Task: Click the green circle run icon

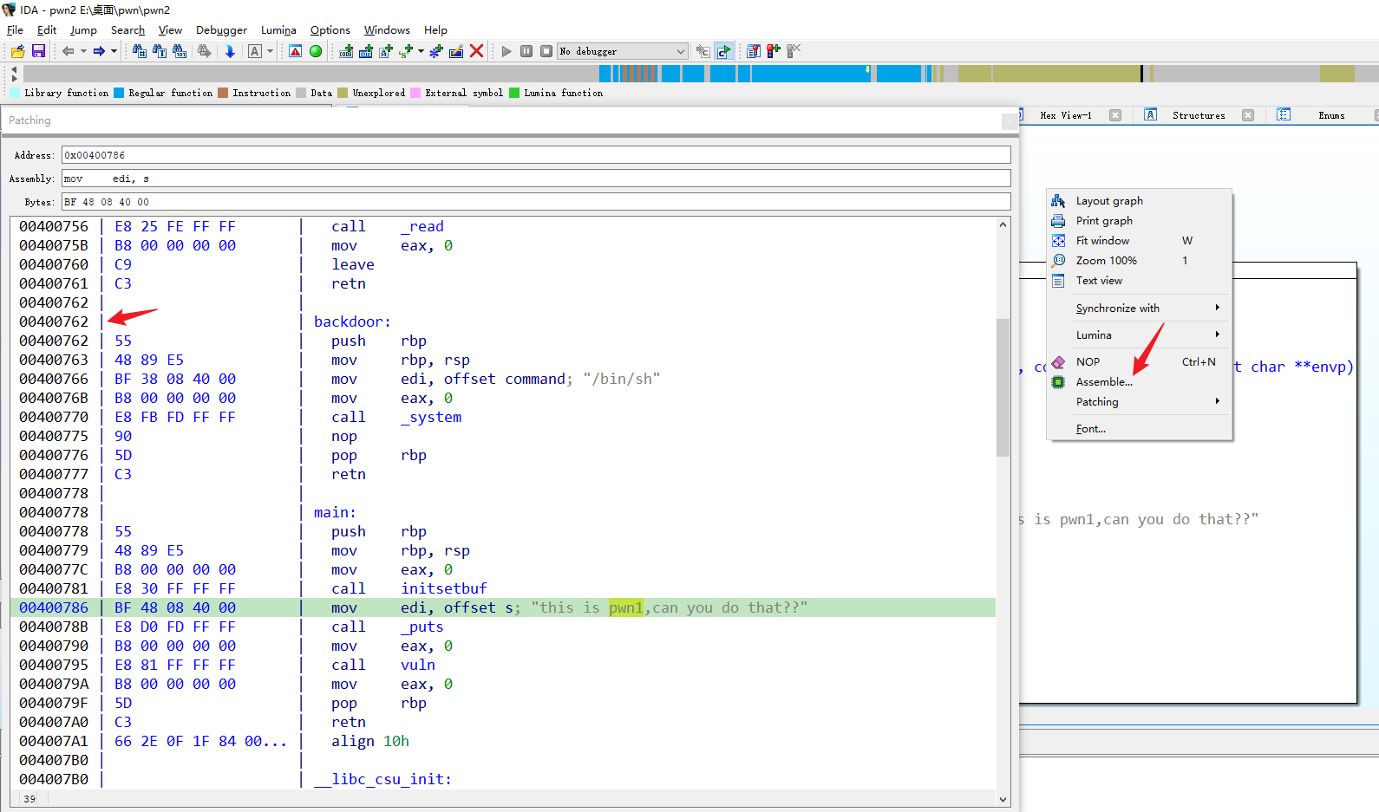Action: (316, 51)
